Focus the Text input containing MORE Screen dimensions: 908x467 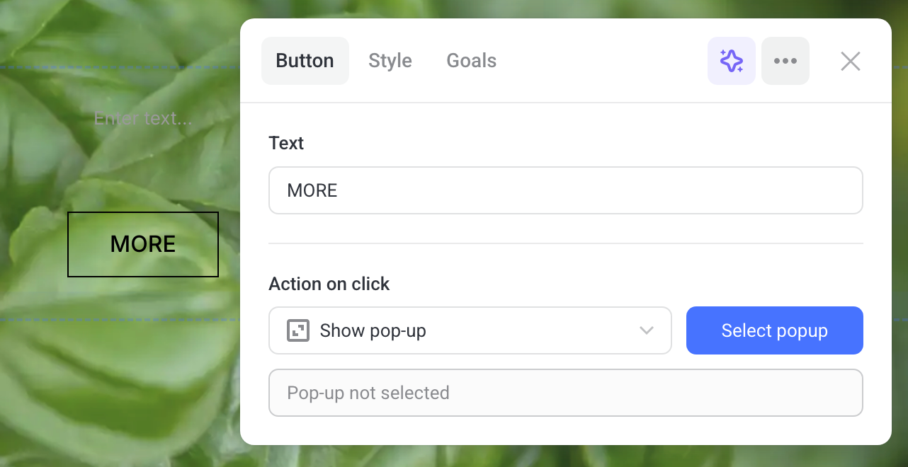point(565,190)
